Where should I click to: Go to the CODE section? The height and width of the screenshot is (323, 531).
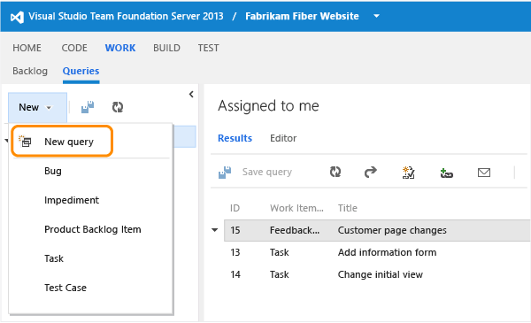click(74, 48)
